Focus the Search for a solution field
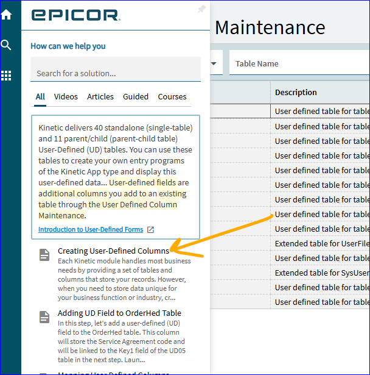The height and width of the screenshot is (375, 370). pyautogui.click(x=116, y=70)
